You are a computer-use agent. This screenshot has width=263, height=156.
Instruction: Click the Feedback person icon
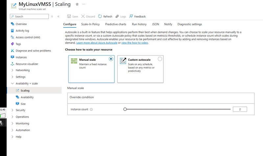coord(131,16)
